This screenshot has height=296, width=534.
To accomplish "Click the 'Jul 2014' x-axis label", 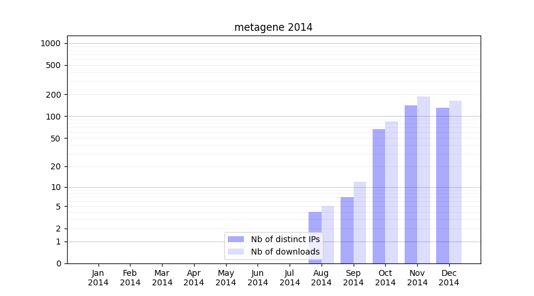I will 290,278.
